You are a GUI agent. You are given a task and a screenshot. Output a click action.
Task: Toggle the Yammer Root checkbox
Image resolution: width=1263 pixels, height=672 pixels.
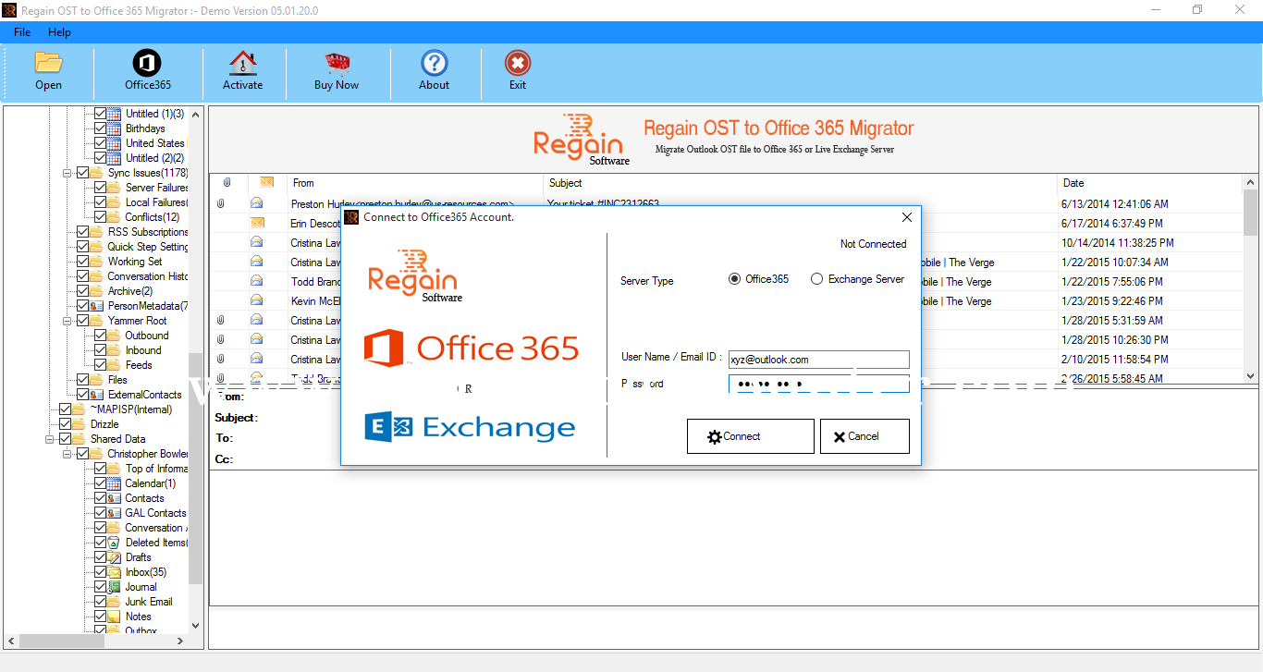pos(82,321)
